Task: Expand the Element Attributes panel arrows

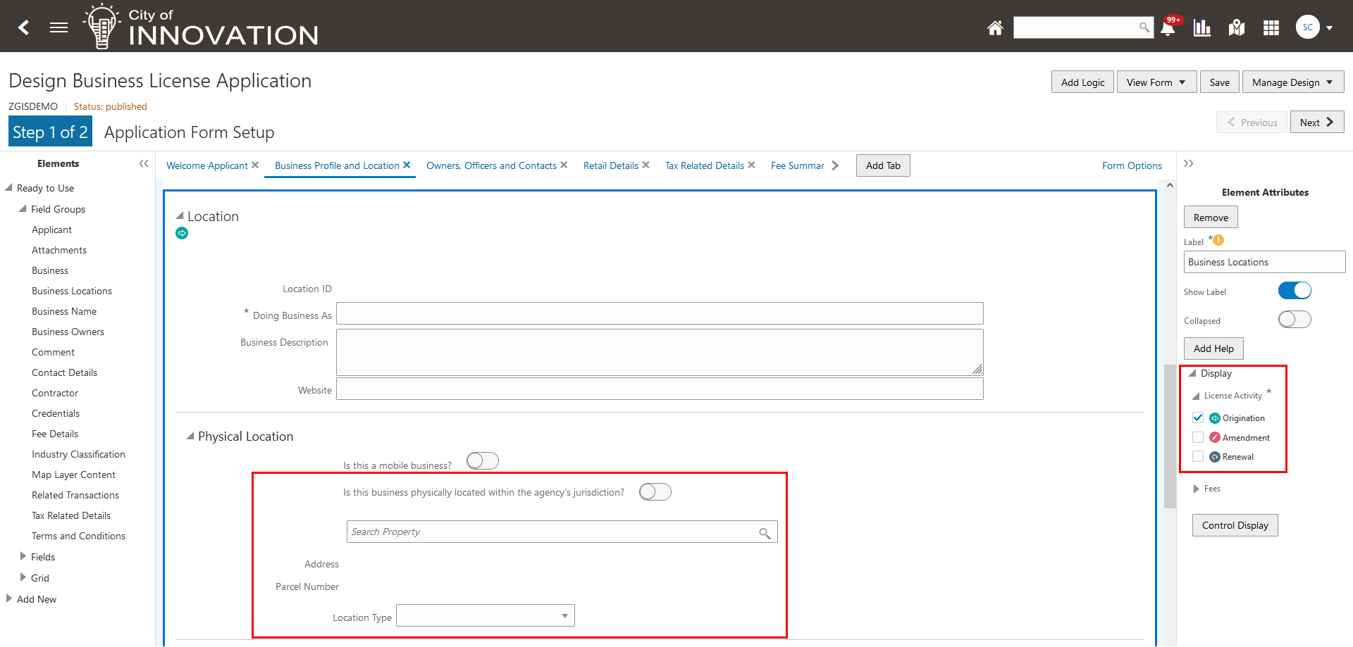Action: pyautogui.click(x=1189, y=163)
